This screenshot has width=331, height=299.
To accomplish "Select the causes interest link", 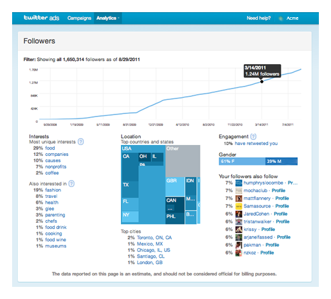I will [x=53, y=160].
